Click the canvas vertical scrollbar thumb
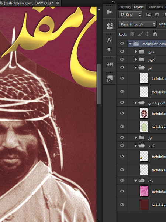 pyautogui.click(x=99, y=84)
